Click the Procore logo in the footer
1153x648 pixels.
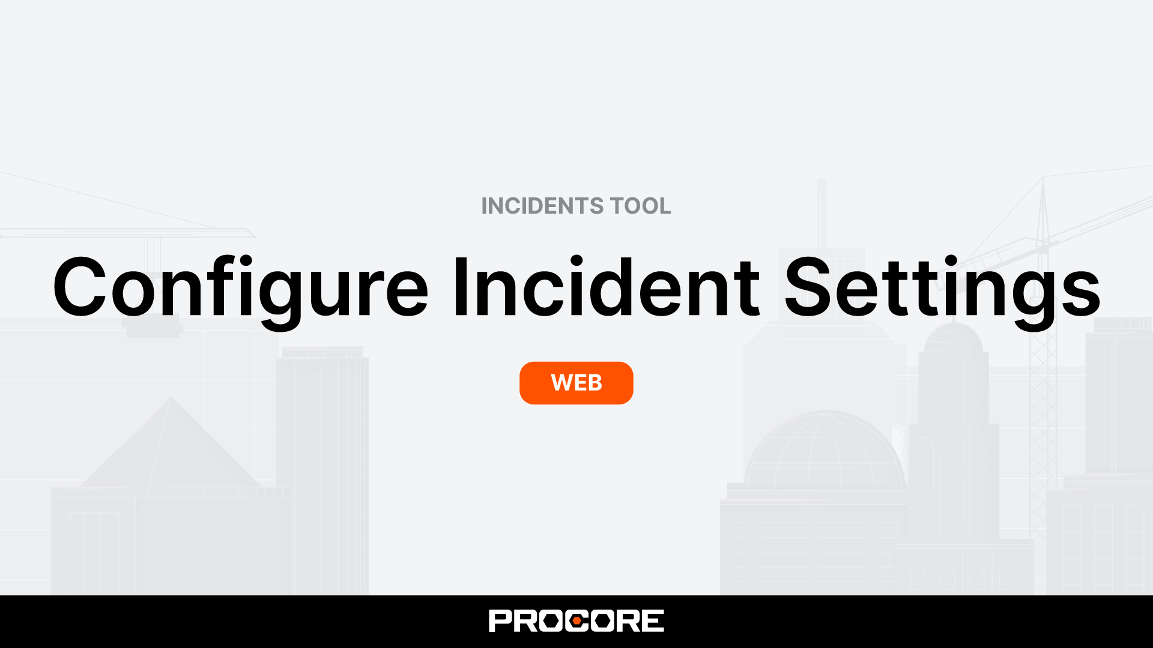pyautogui.click(x=576, y=622)
